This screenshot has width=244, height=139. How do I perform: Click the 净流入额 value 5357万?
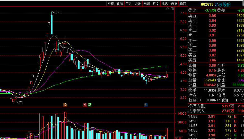pos(228,106)
